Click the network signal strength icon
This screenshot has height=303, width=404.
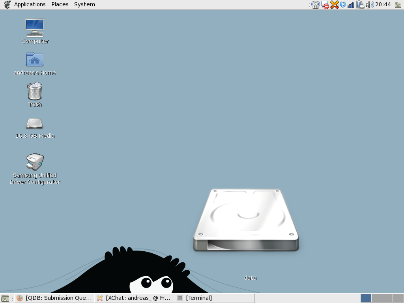[351, 5]
